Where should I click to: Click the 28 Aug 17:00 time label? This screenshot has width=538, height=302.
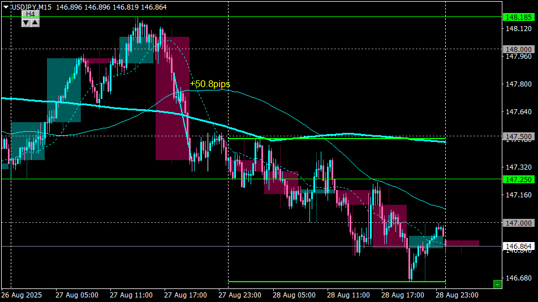[402, 295]
